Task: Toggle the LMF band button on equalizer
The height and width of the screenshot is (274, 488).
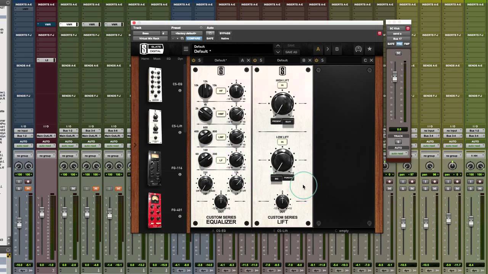Action: pos(221,137)
